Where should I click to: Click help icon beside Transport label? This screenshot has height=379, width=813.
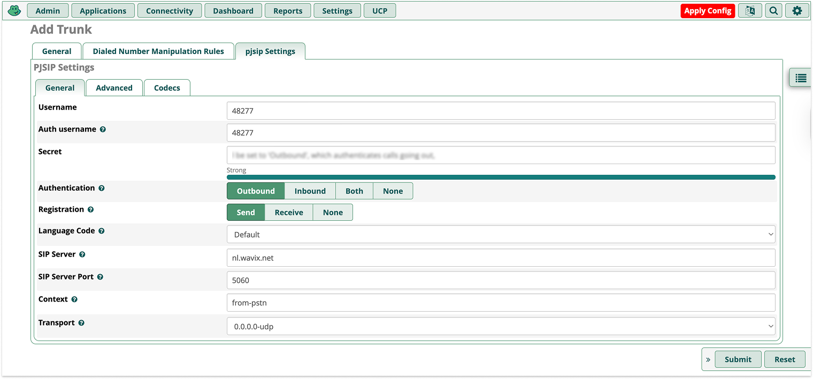[81, 323]
